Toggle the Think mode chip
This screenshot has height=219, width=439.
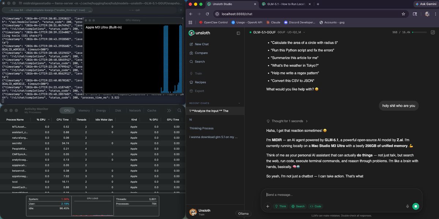[x=280, y=206]
